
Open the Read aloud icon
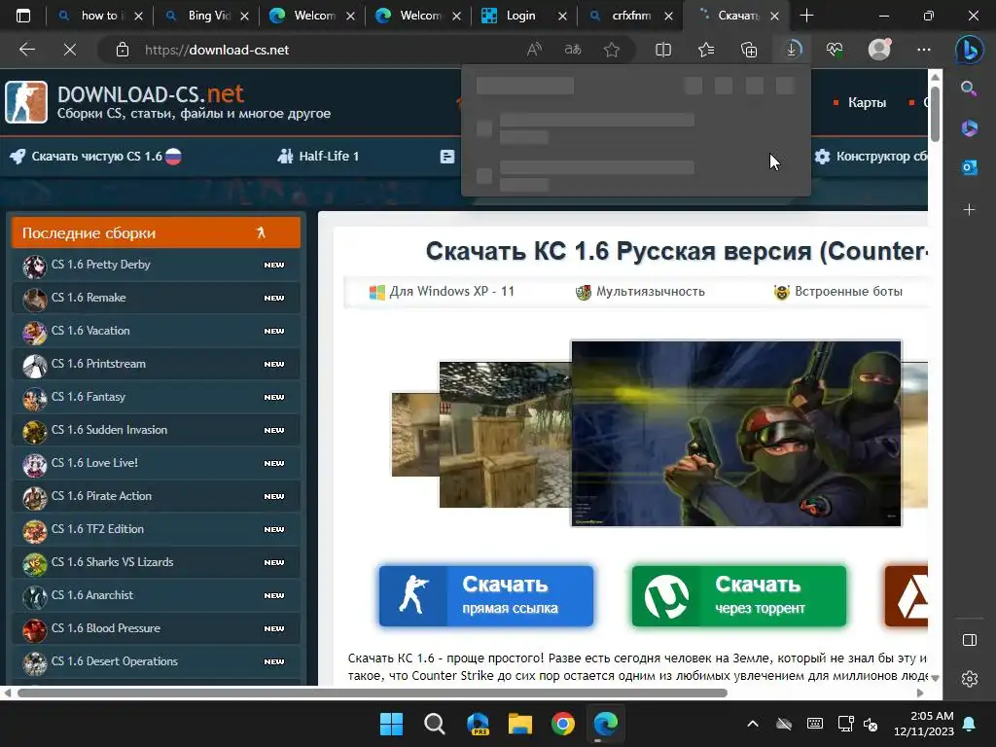click(x=534, y=50)
